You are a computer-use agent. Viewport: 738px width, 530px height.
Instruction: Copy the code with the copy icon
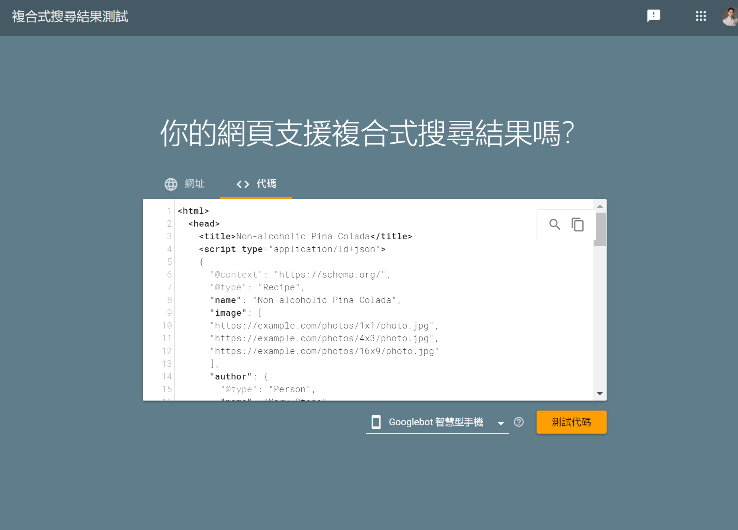click(x=578, y=225)
